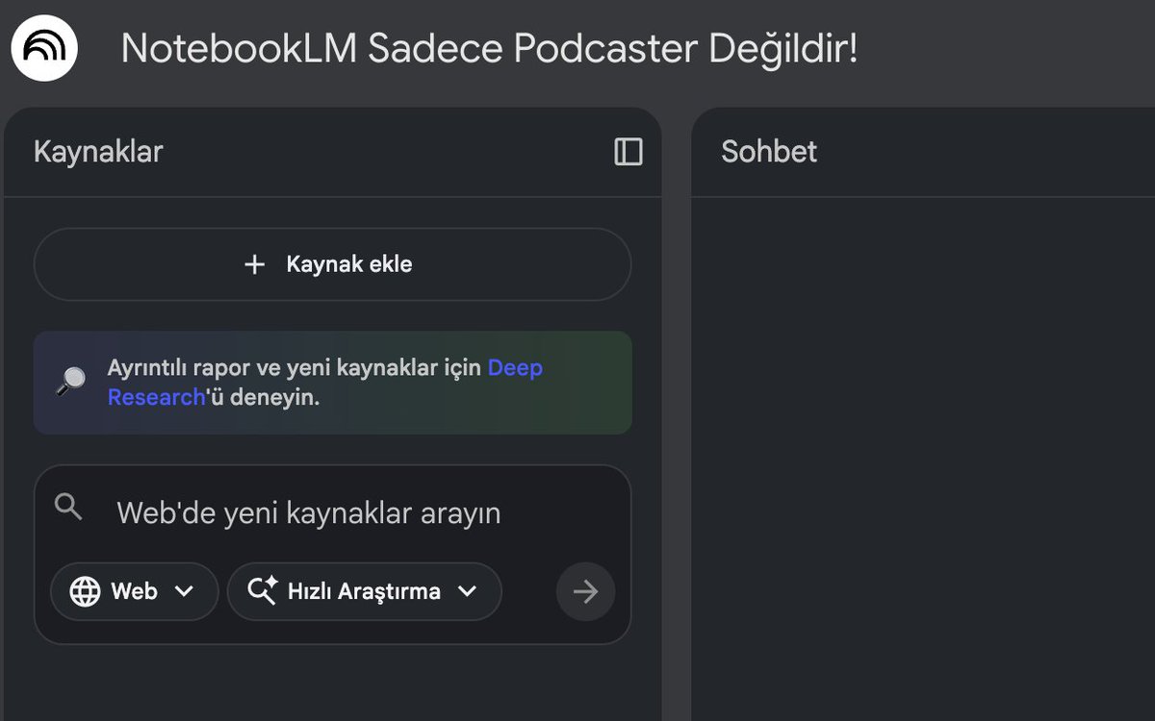Expand the Web source type dropdown
Image resolution: width=1155 pixels, height=721 pixels.
[x=134, y=591]
